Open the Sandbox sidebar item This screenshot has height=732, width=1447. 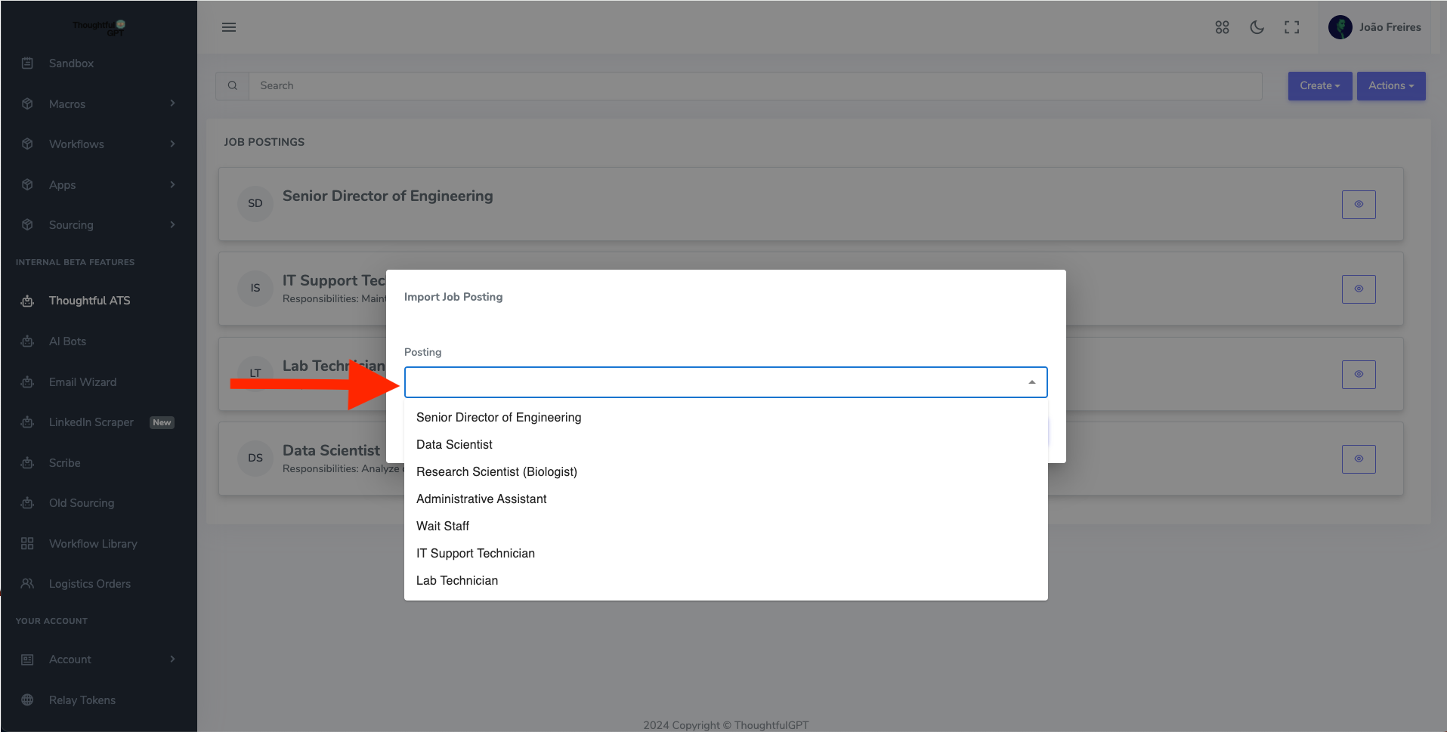[71, 63]
